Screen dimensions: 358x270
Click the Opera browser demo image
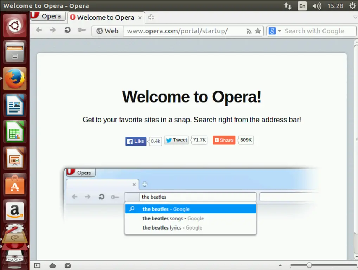click(x=191, y=202)
